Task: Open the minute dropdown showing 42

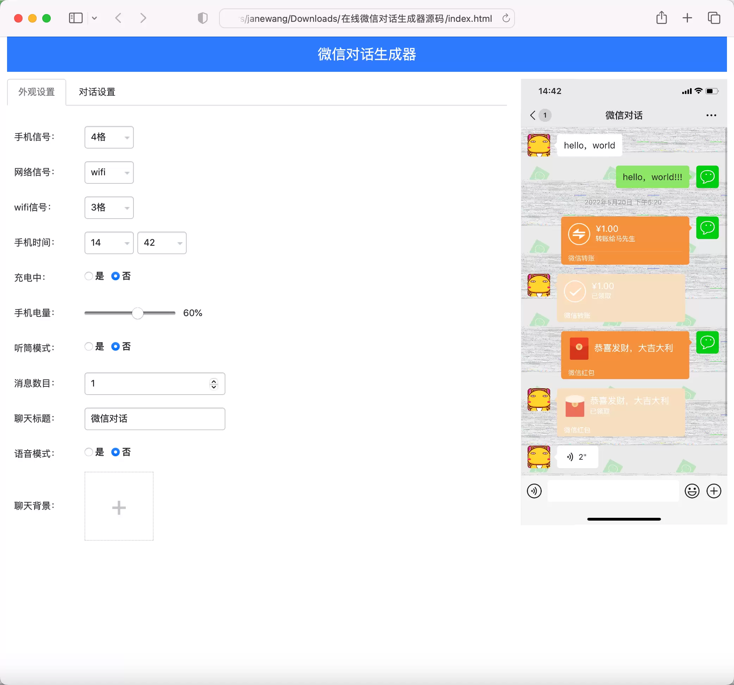Action: pyautogui.click(x=162, y=243)
